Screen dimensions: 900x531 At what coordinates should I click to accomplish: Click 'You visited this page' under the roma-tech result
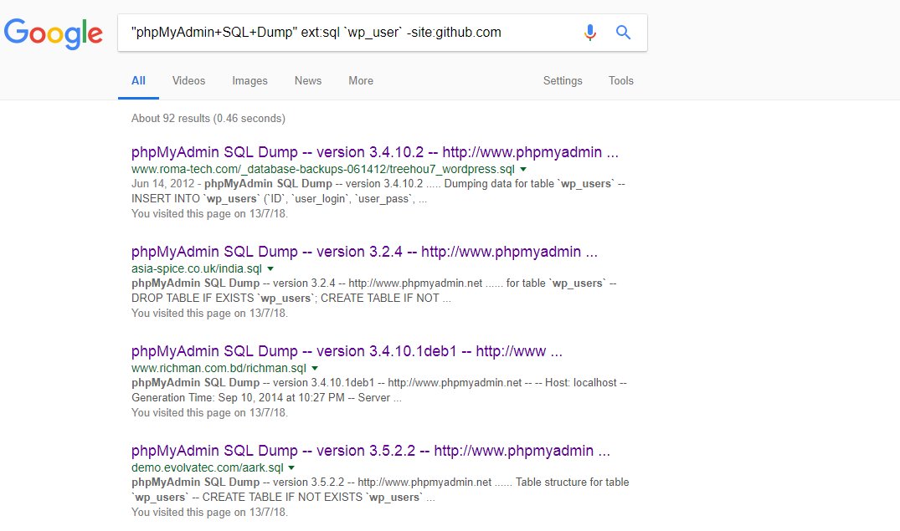(x=209, y=213)
